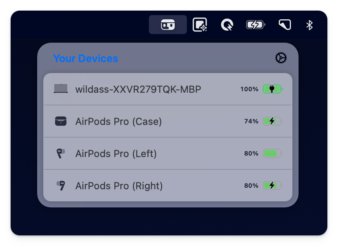Open the lightning circle menu bar icon
The height and width of the screenshot is (246, 338).
(227, 24)
